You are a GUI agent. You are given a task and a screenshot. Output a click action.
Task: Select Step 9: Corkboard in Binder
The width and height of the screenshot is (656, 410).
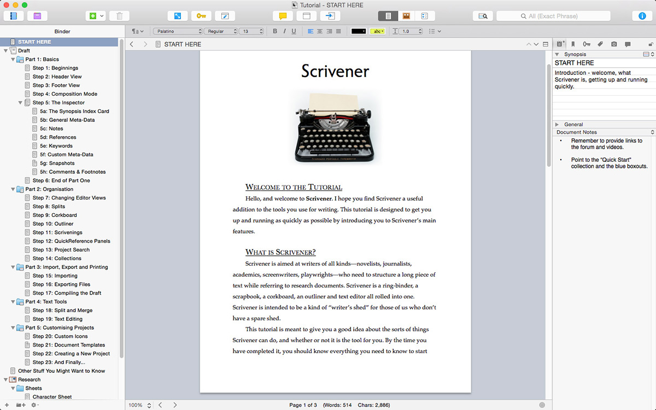pos(55,215)
